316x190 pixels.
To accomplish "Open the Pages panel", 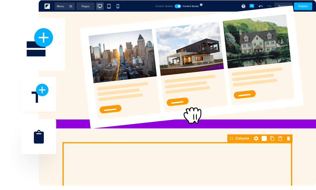I will tap(85, 6).
